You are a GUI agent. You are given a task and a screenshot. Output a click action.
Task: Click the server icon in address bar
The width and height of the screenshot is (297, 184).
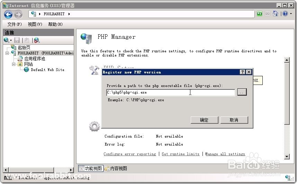pyautogui.click(x=34, y=14)
